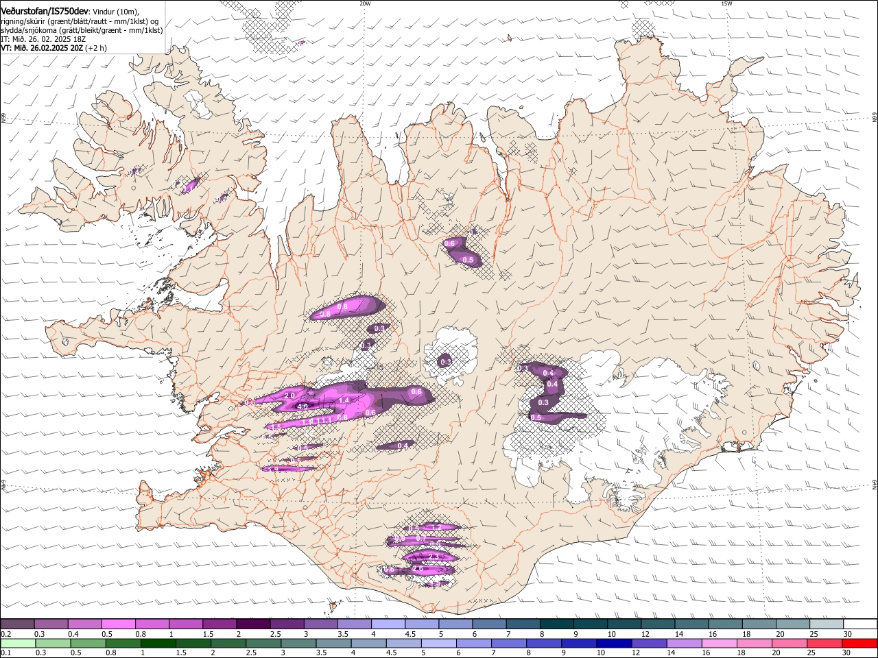Select green-scale swatch between 0.5 and 0.8
This screenshot has height=658, width=878.
[x=88, y=644]
